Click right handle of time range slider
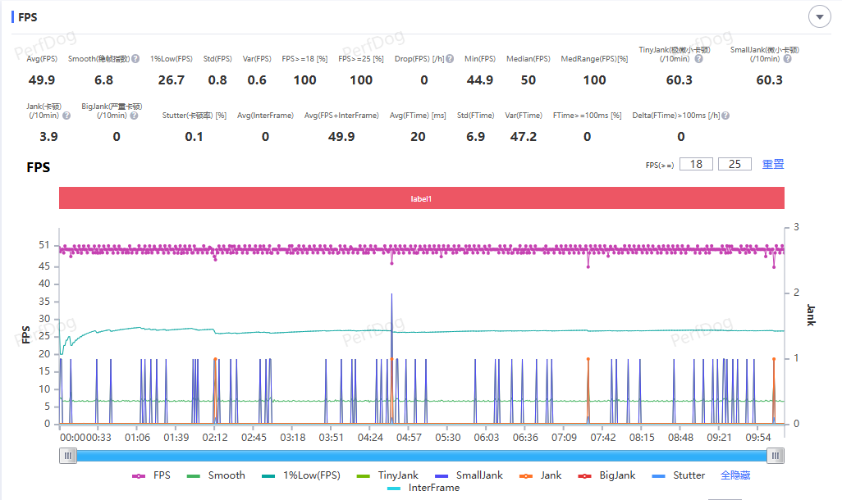The image size is (842, 500). [x=776, y=456]
